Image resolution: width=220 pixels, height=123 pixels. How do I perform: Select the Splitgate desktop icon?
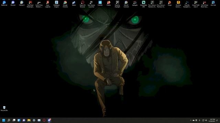tap(135, 3)
